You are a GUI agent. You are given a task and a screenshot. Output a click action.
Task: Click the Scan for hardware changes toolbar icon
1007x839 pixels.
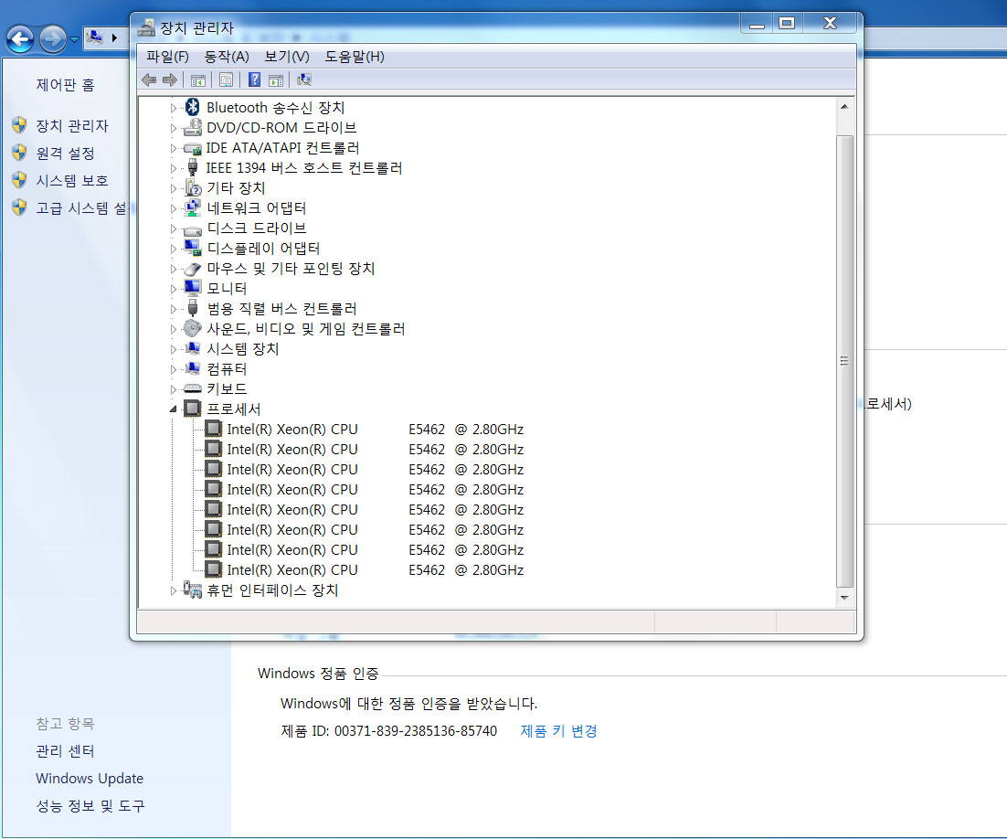pyautogui.click(x=305, y=80)
